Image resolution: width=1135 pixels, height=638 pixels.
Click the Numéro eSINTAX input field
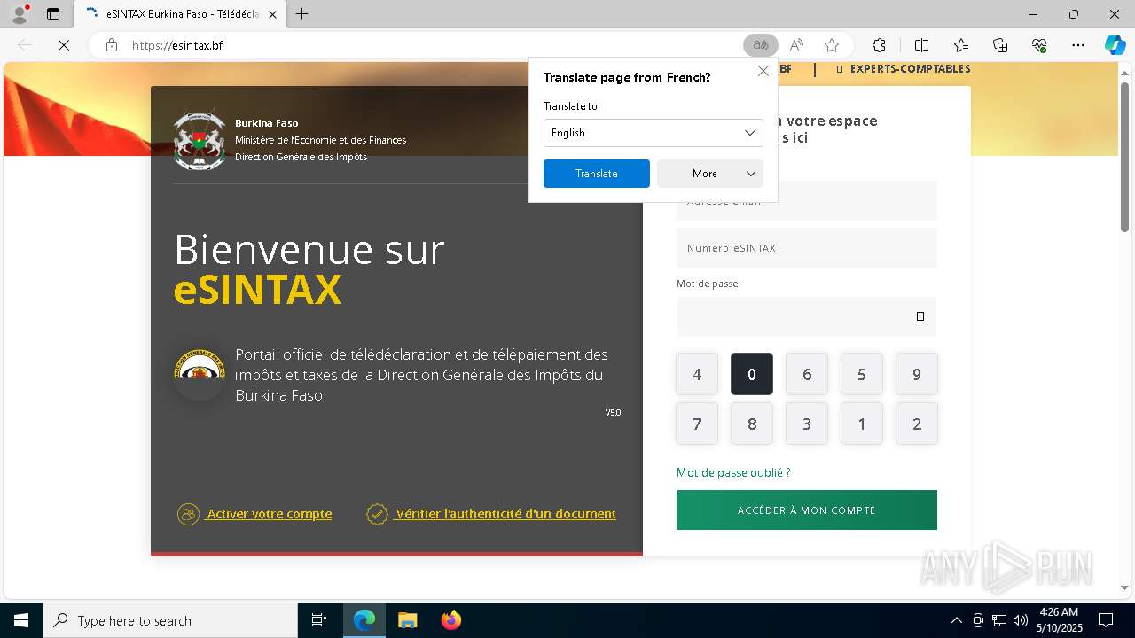[x=807, y=248]
